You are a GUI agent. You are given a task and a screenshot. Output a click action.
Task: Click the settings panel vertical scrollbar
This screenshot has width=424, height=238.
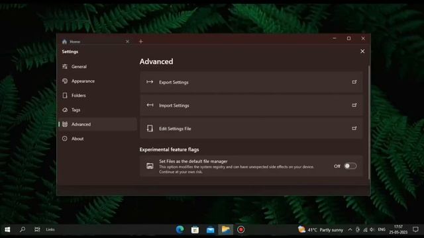point(369,122)
